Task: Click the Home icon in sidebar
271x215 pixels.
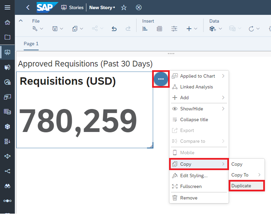Action: (7, 22)
